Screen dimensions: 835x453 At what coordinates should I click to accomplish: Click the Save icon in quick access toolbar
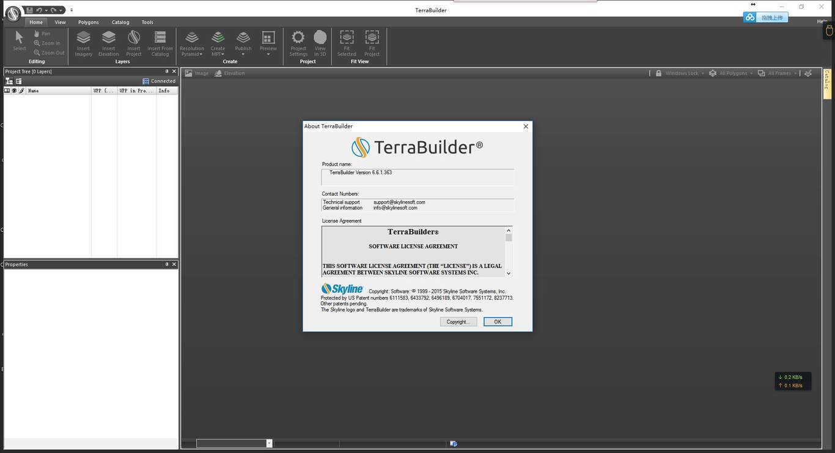[x=29, y=10]
